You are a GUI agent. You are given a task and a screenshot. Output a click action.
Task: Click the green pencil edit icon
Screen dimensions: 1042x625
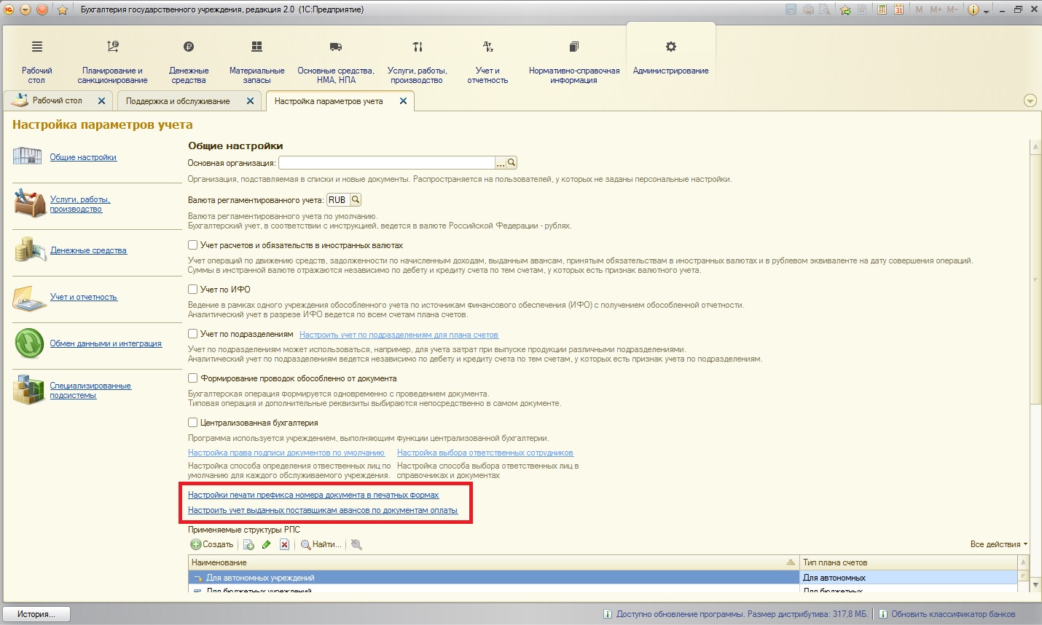coord(267,544)
